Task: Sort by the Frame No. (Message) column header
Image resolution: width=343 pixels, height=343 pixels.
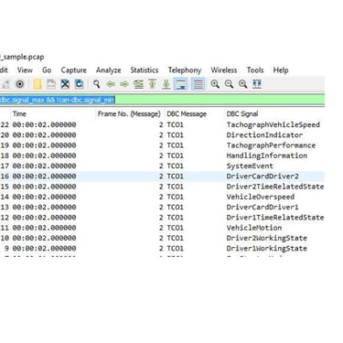Action: click(129, 114)
